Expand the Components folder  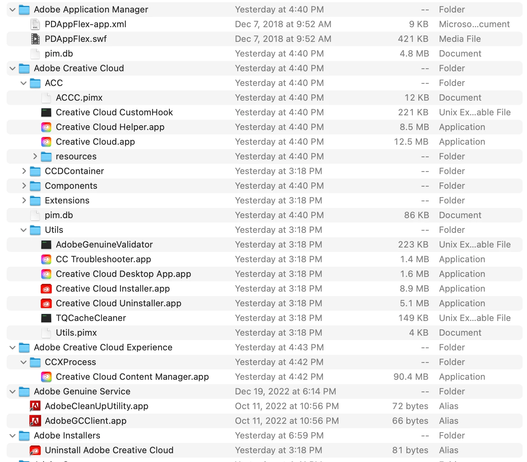[x=24, y=186]
